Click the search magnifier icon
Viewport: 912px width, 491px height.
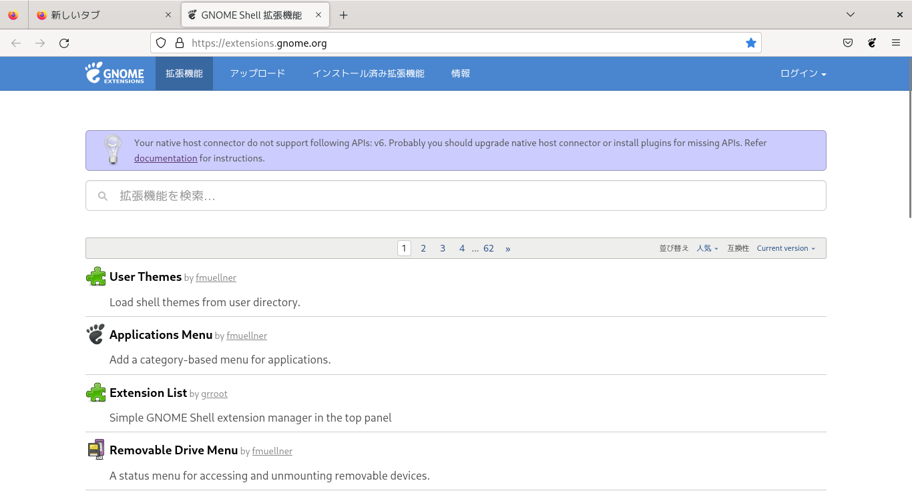[x=103, y=196]
